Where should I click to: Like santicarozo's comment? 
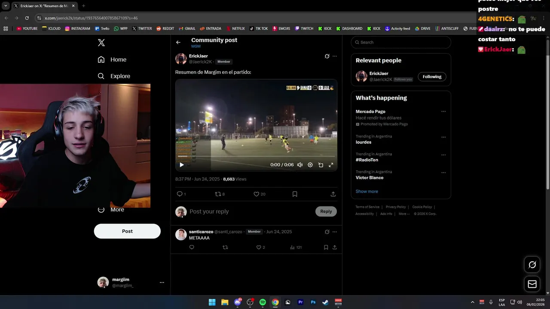(x=259, y=247)
